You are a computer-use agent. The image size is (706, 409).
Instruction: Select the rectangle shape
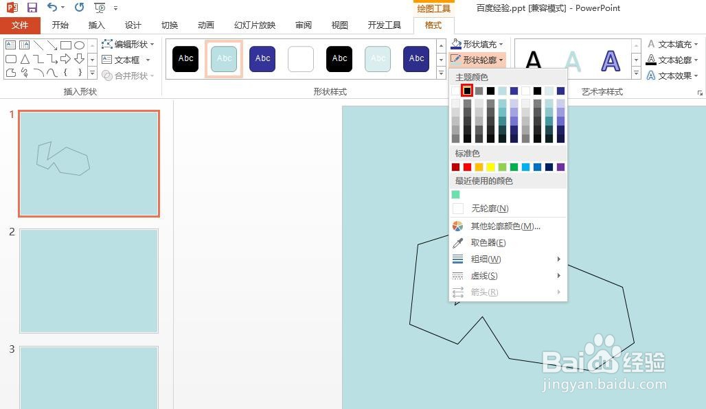[66, 45]
